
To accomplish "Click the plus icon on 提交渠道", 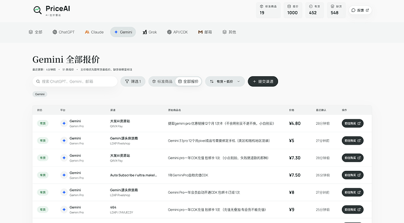I will click(x=254, y=81).
